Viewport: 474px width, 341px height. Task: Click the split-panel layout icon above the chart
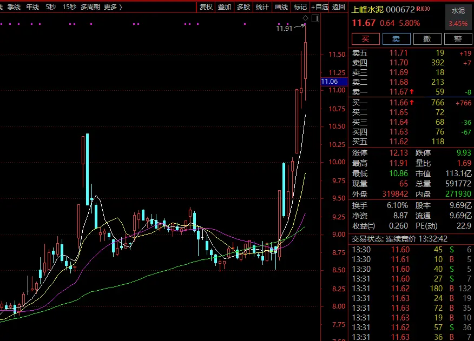[315, 19]
